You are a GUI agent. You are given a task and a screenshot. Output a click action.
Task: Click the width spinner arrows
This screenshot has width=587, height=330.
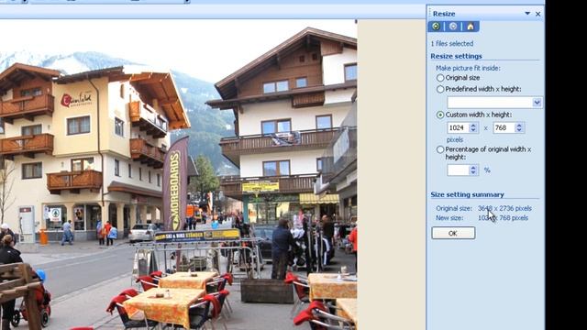473,128
